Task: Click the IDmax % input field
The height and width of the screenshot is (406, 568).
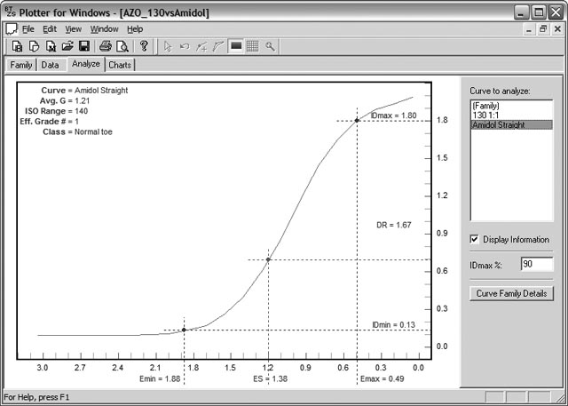Action: click(x=537, y=264)
